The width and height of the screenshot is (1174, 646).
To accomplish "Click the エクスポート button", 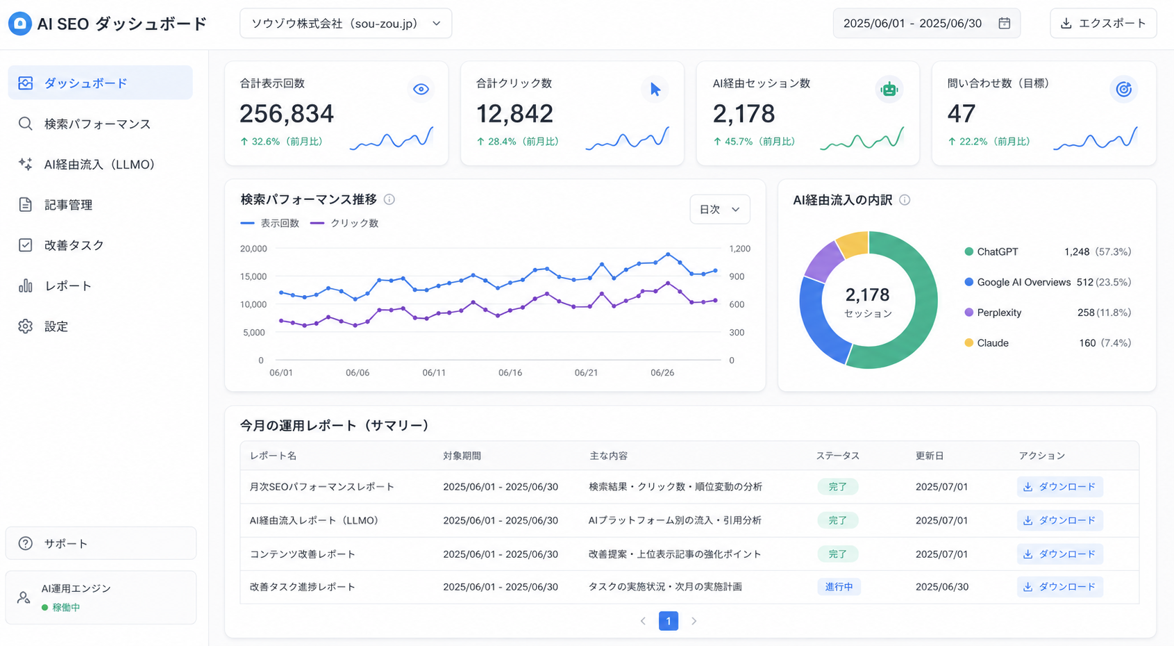I will click(1103, 24).
